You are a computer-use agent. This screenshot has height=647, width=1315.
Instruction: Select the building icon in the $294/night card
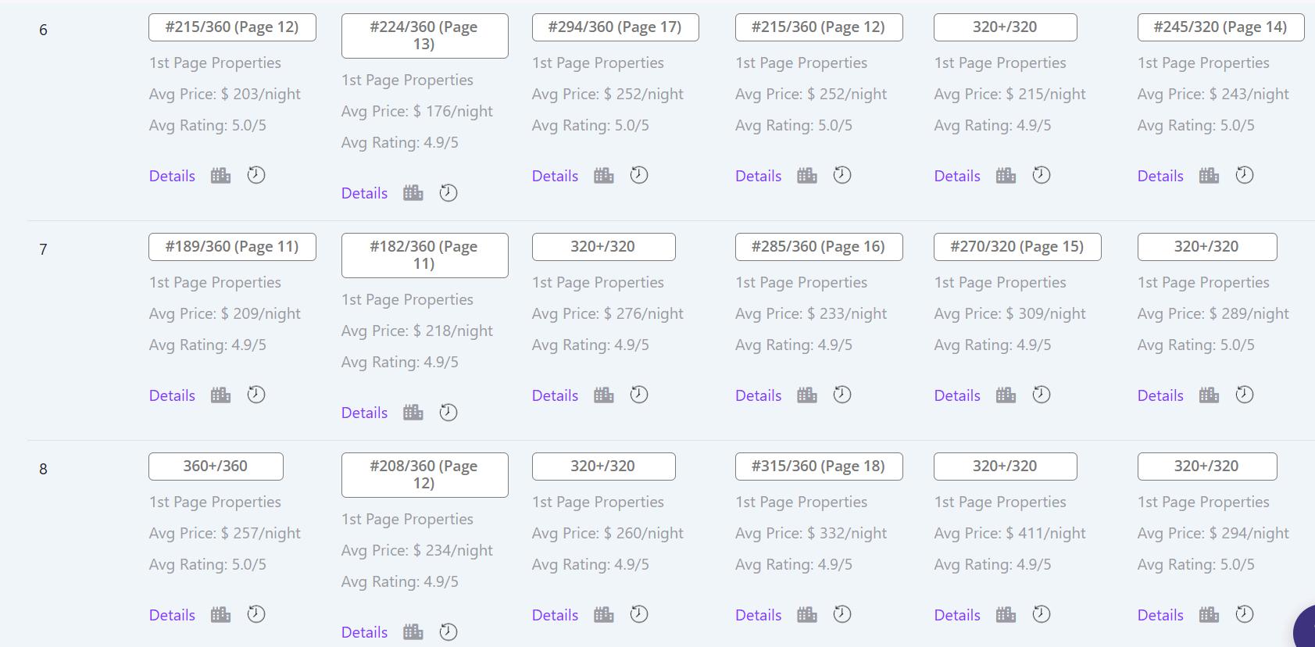(1210, 615)
